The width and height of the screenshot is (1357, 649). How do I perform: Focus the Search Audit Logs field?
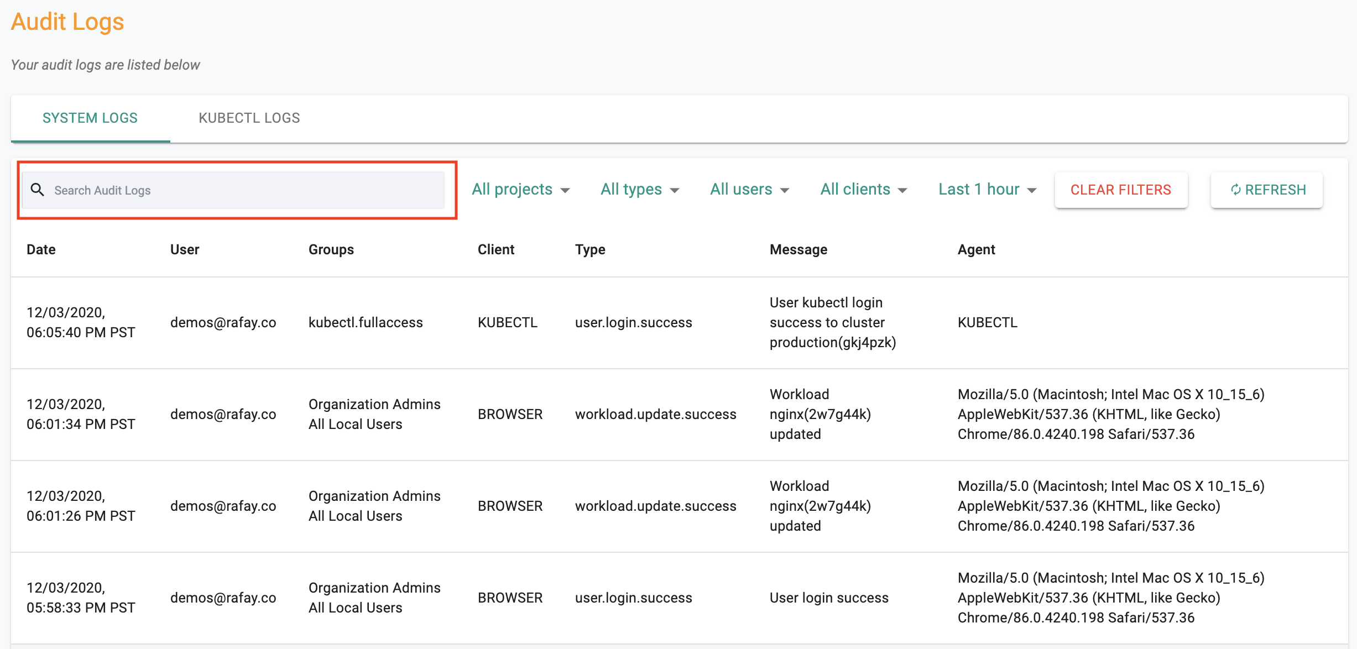[x=233, y=190]
